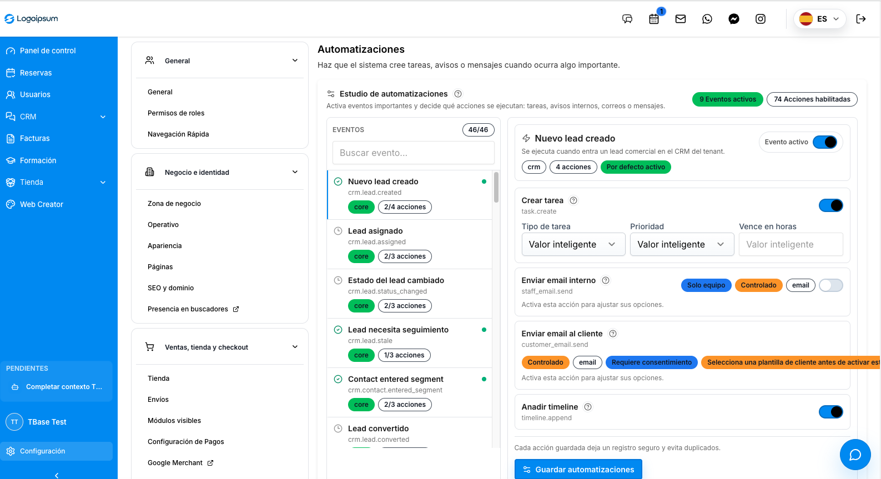
Task: Open the calendar icon with notification badge
Action: pos(654,19)
